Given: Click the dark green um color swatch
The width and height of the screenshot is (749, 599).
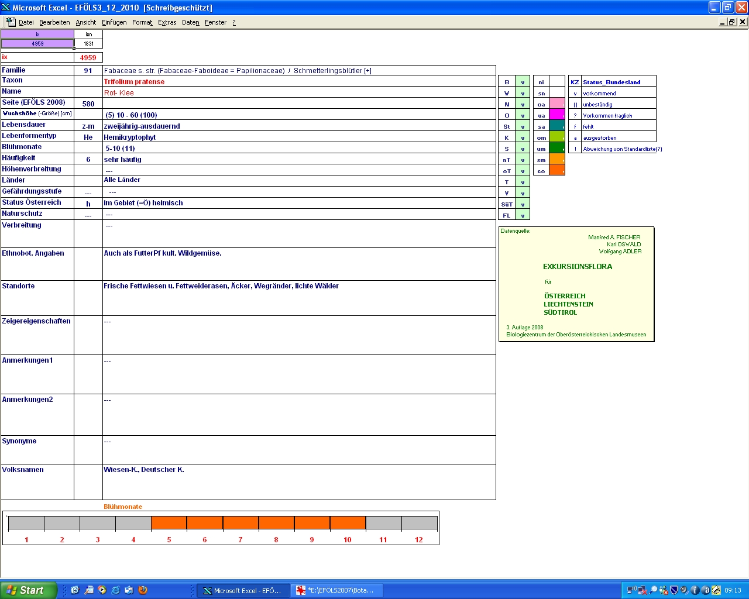Looking at the screenshot, I should 557,148.
